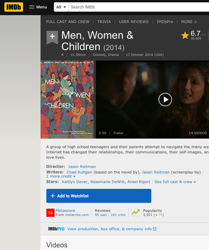Go to Trivia section
Viewport: 209px width, 250px height.
pos(104,22)
